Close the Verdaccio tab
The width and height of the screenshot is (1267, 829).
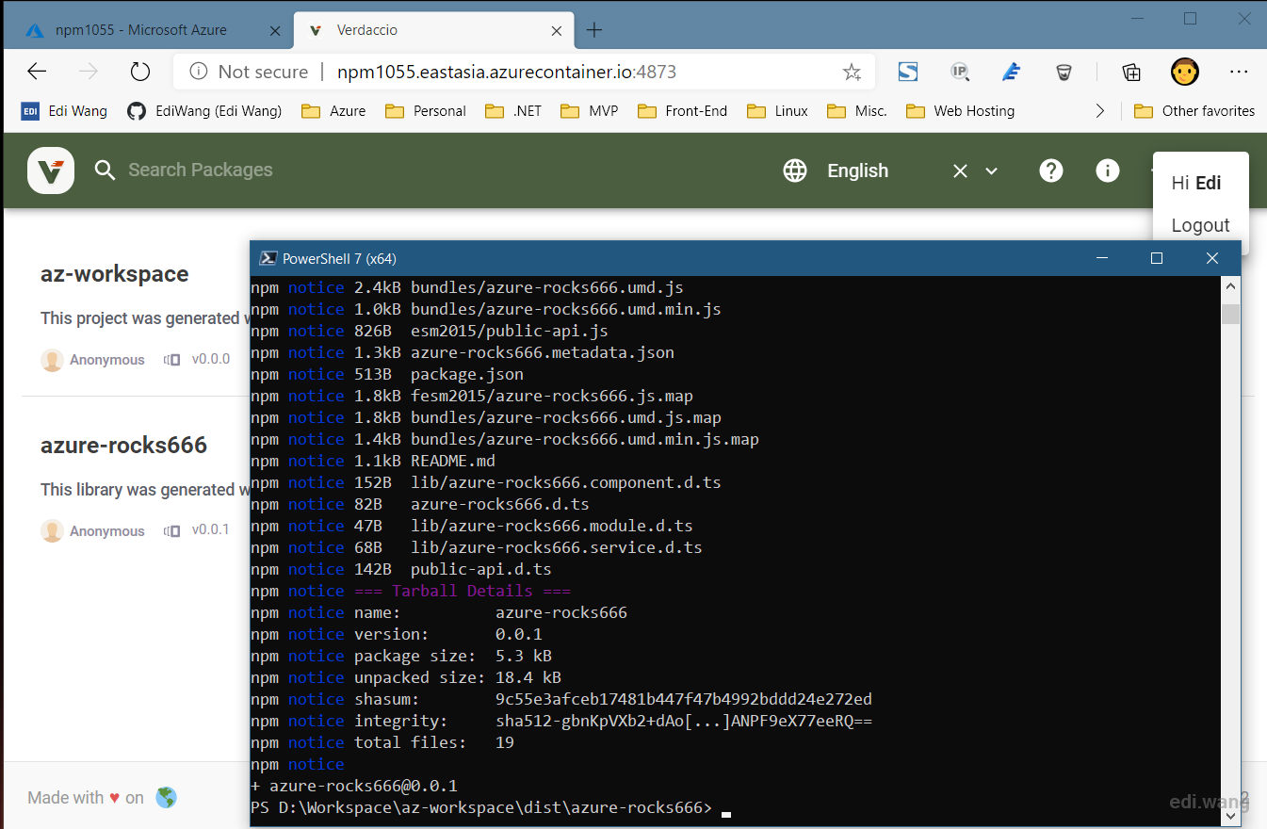click(x=557, y=30)
